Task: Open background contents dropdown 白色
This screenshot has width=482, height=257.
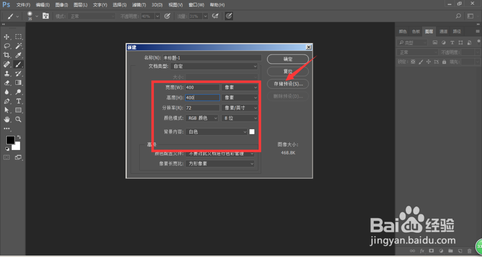Action: 216,132
